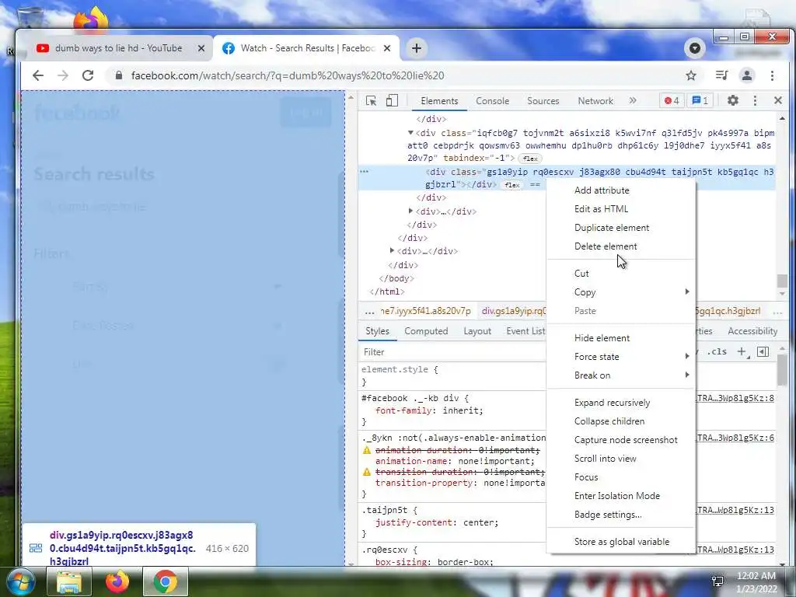Screen dimensions: 796x597
Task: Choose Enter Isolation Mode
Action: [x=620, y=496]
